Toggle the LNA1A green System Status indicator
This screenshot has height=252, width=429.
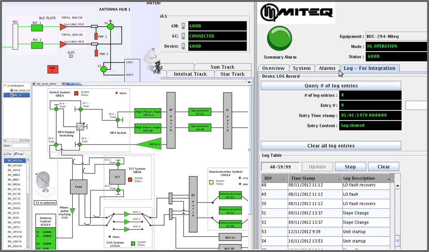click(133, 243)
